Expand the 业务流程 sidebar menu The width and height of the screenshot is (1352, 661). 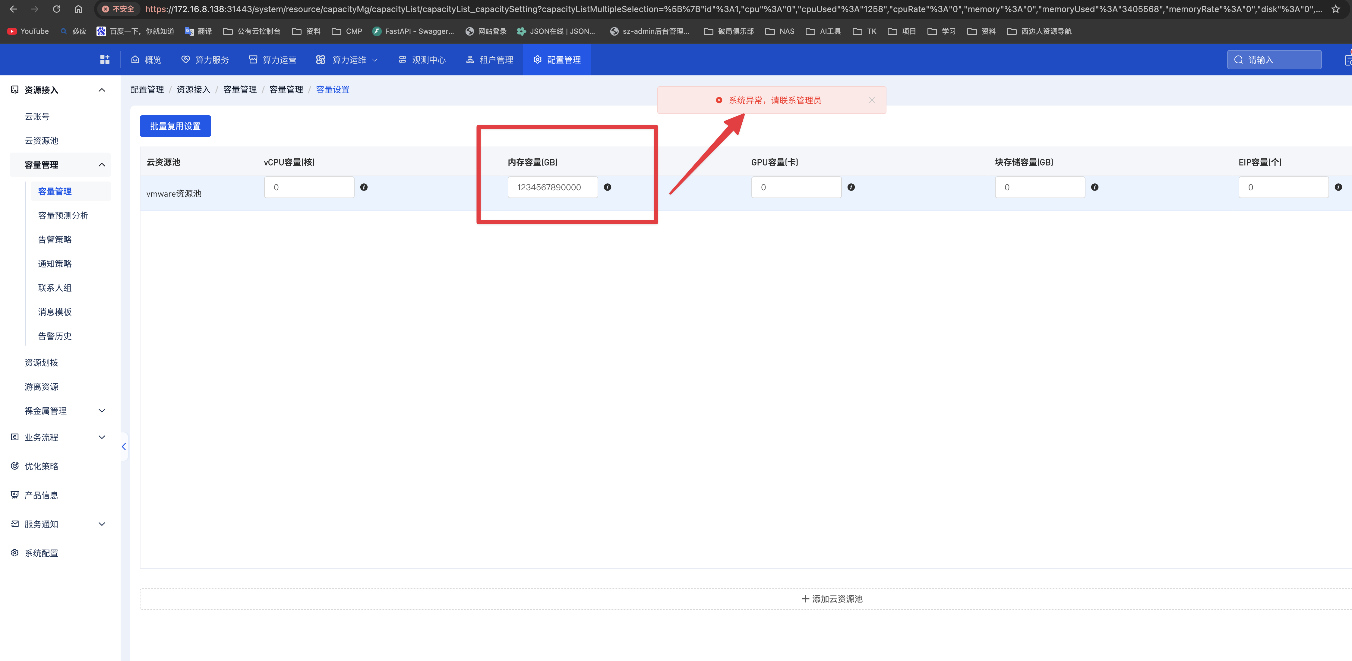102,437
